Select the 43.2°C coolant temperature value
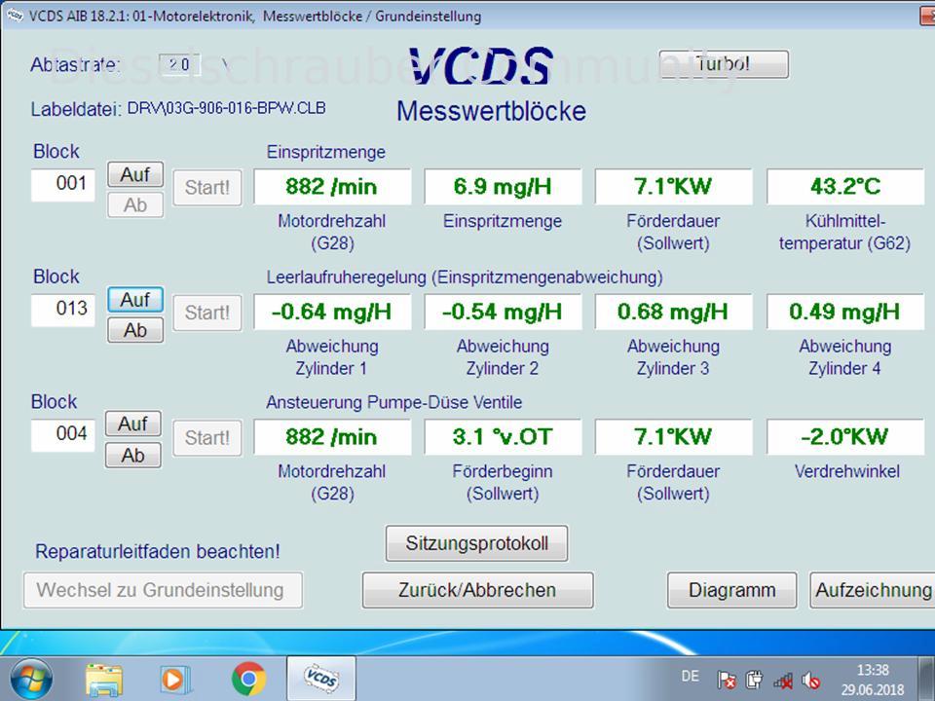Viewport: 935px width, 701px height. [845, 187]
